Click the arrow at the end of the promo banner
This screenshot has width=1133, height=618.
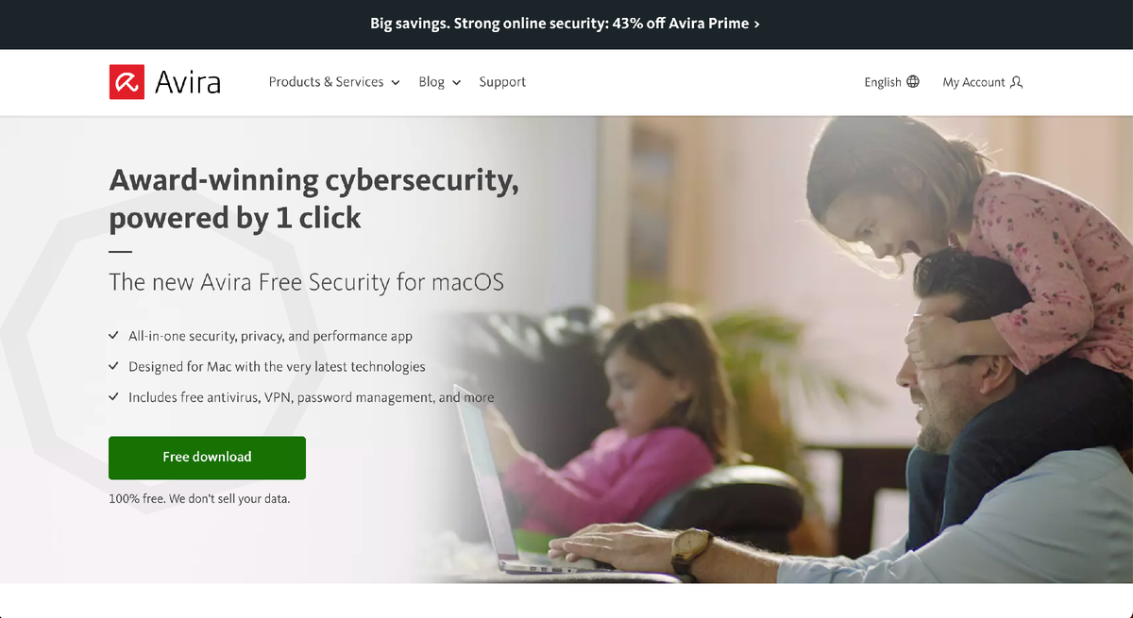click(756, 24)
